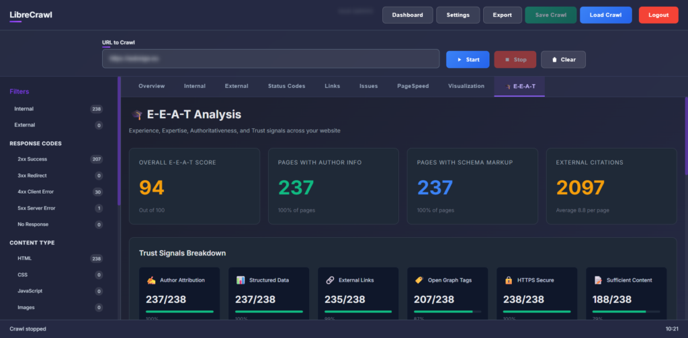Click the External Links chain icon

click(330, 280)
